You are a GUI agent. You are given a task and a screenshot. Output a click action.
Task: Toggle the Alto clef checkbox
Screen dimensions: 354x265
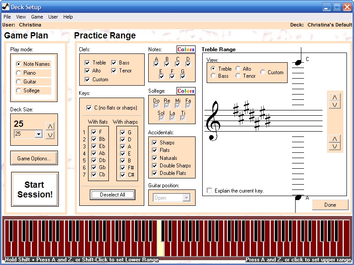click(x=87, y=71)
